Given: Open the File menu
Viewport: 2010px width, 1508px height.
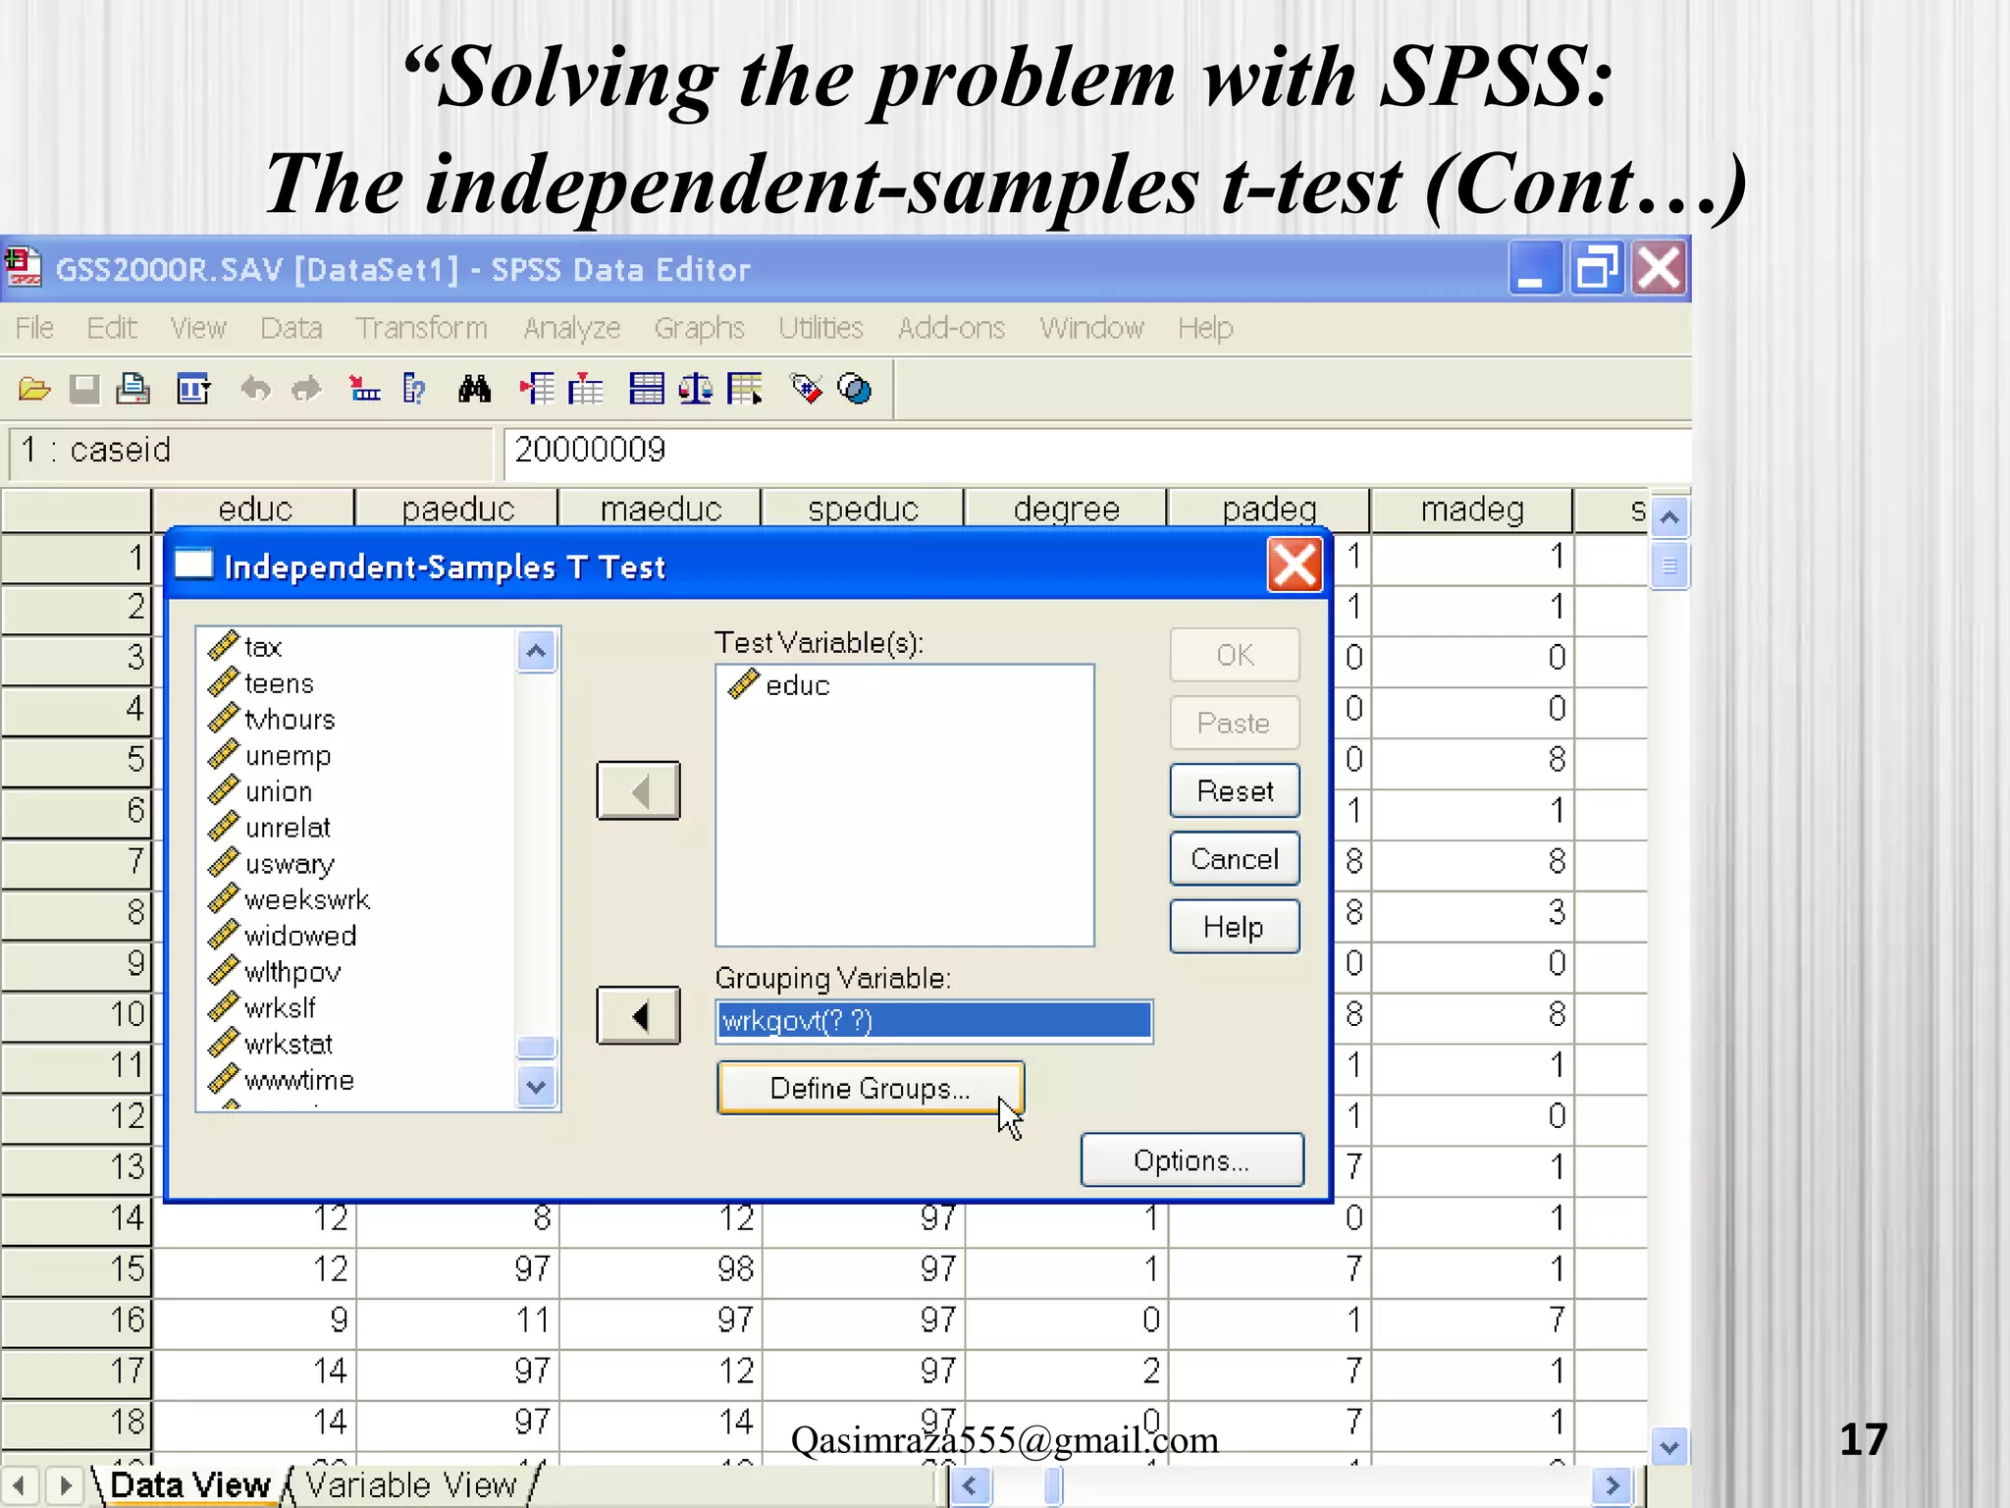Looking at the screenshot, I should [34, 328].
